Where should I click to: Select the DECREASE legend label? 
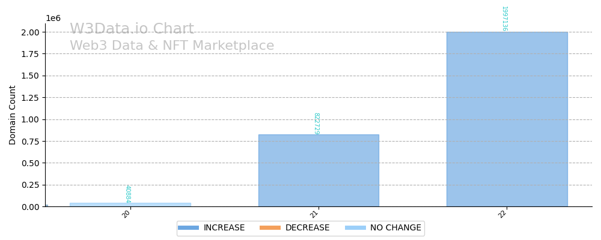tap(307, 228)
